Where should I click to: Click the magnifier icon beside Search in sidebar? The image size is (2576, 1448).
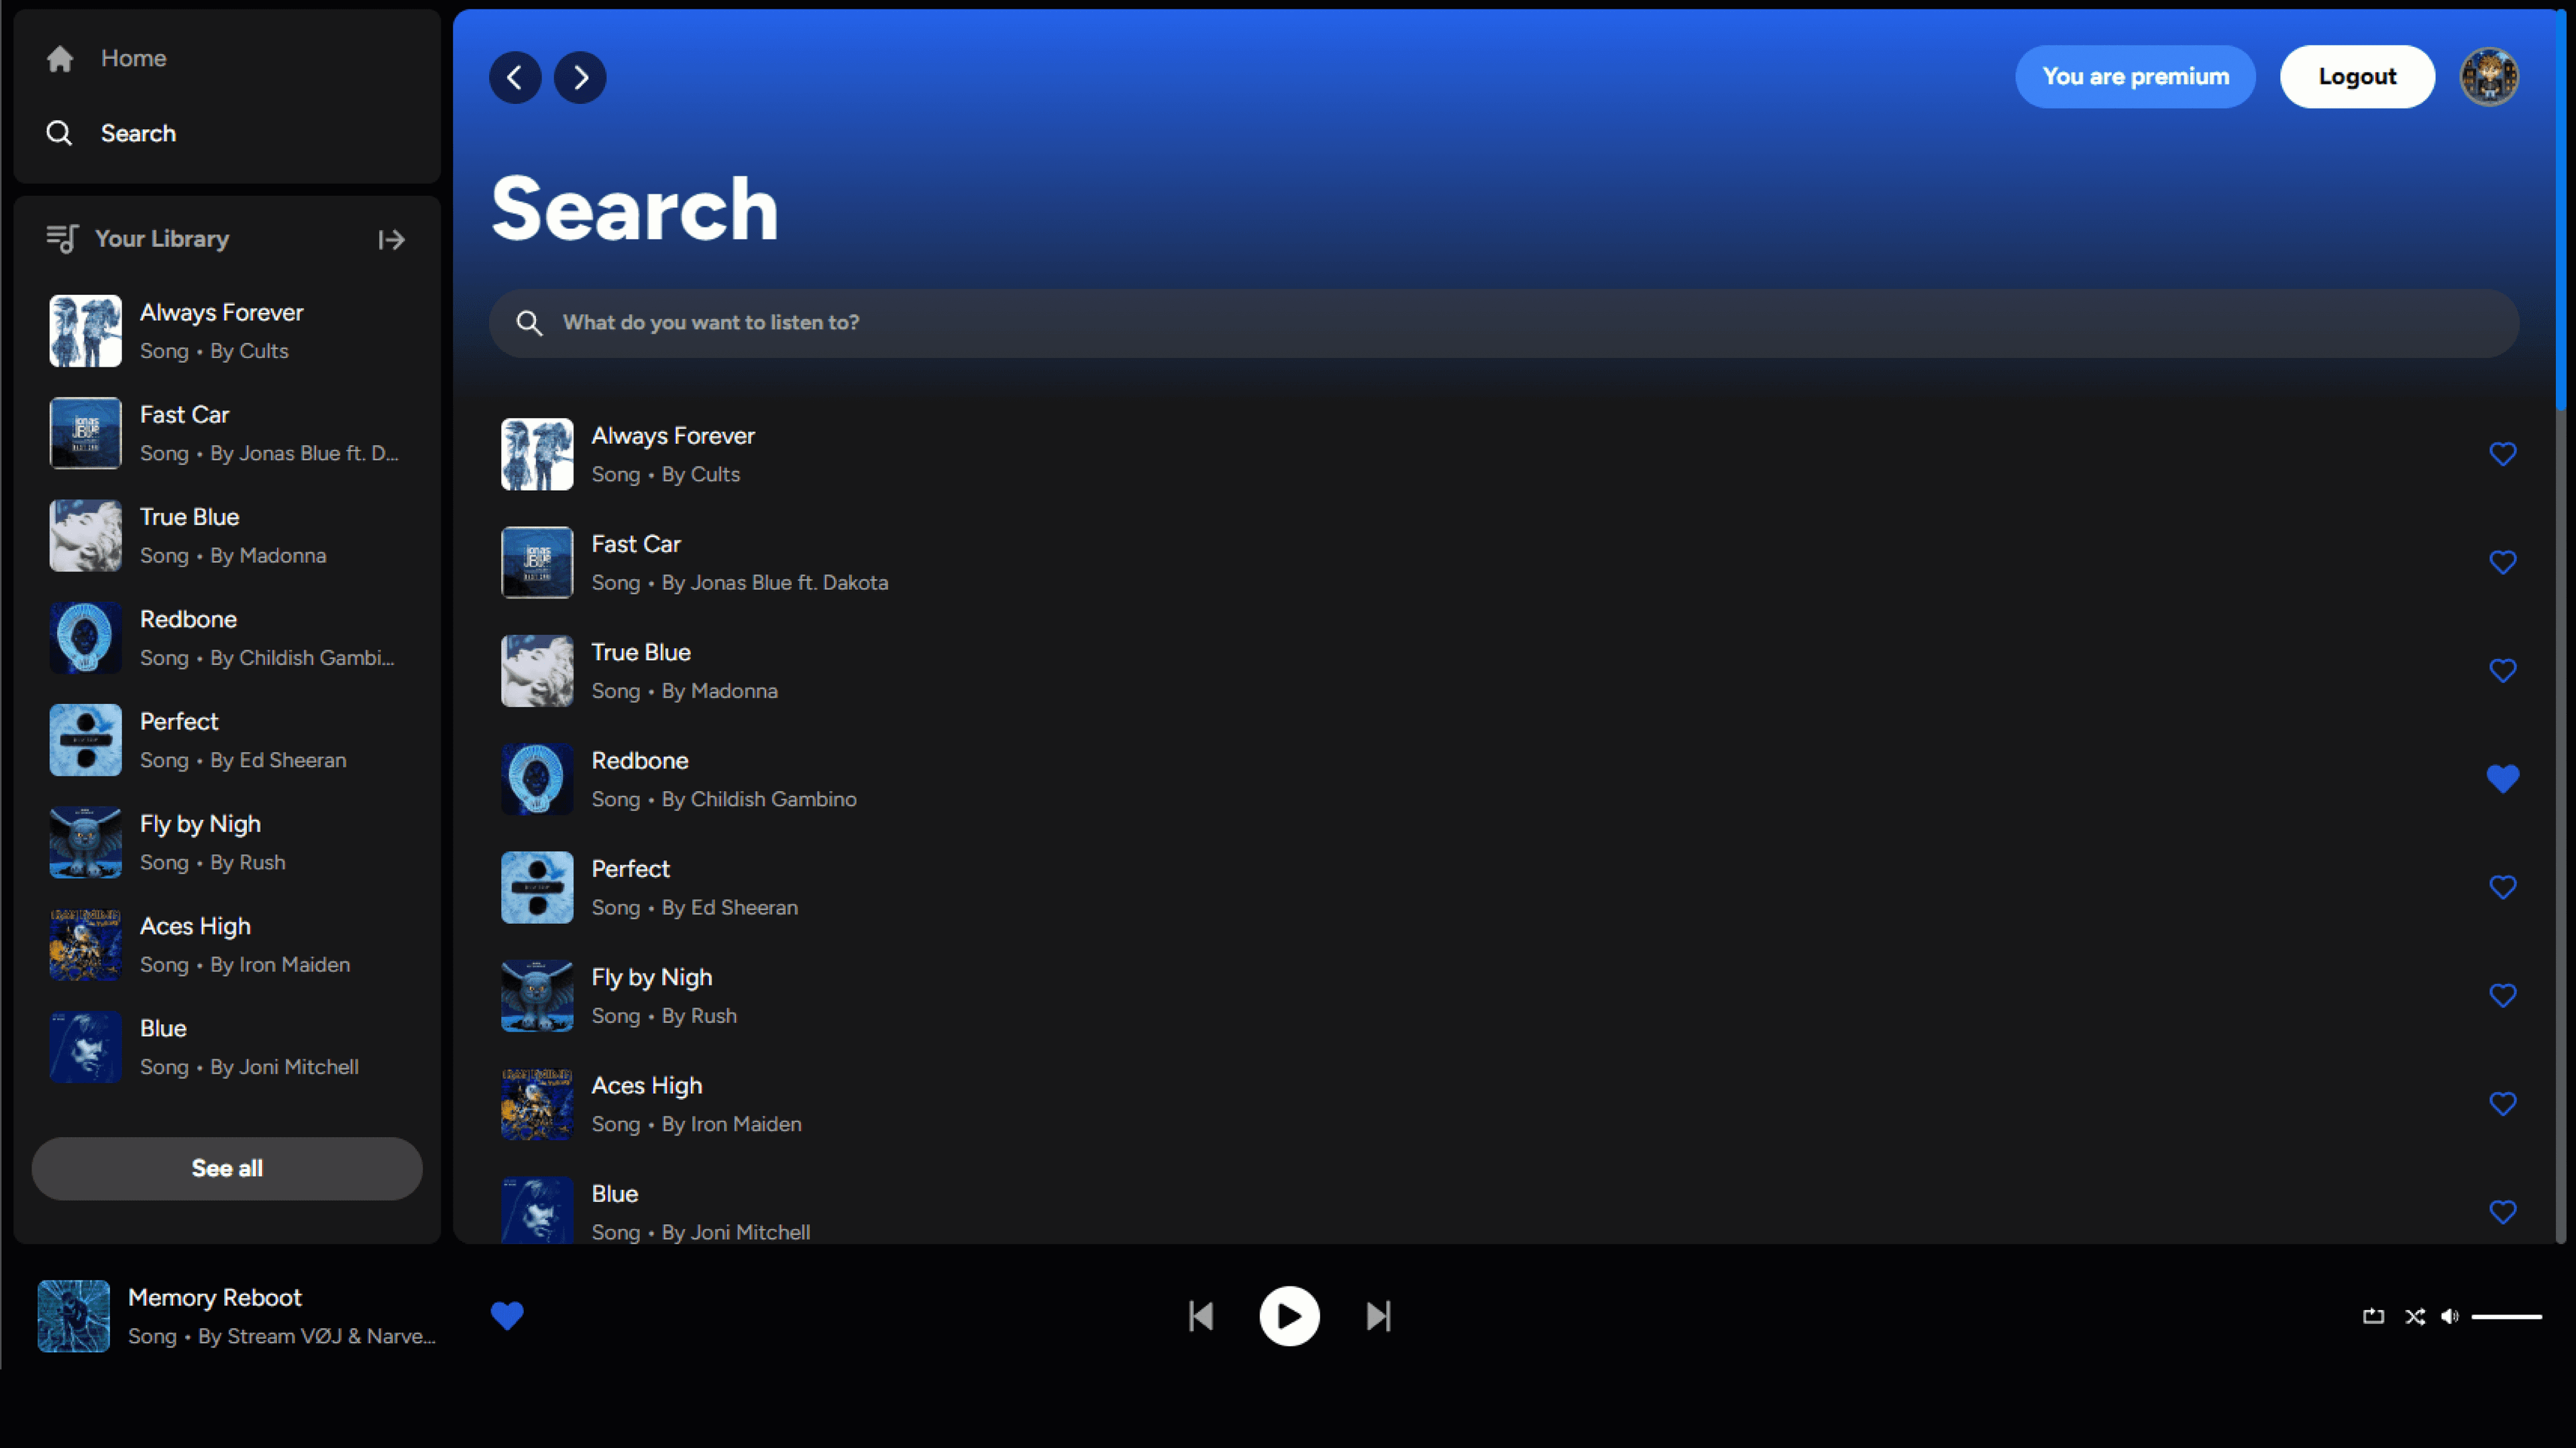click(60, 133)
